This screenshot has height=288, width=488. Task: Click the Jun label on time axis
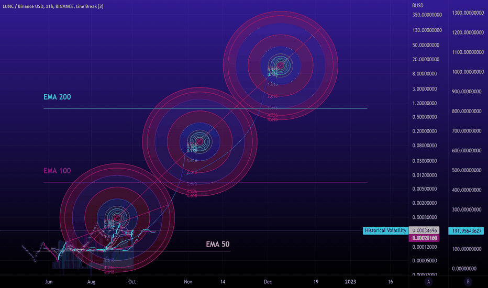49,282
